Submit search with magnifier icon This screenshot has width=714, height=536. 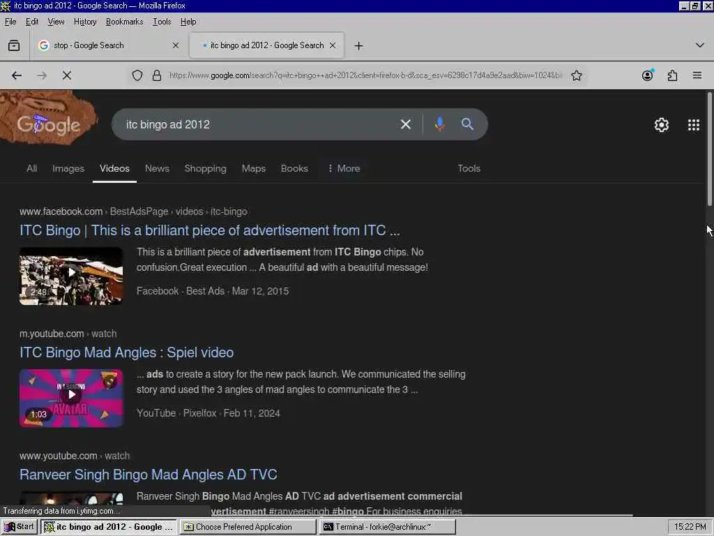pos(467,124)
